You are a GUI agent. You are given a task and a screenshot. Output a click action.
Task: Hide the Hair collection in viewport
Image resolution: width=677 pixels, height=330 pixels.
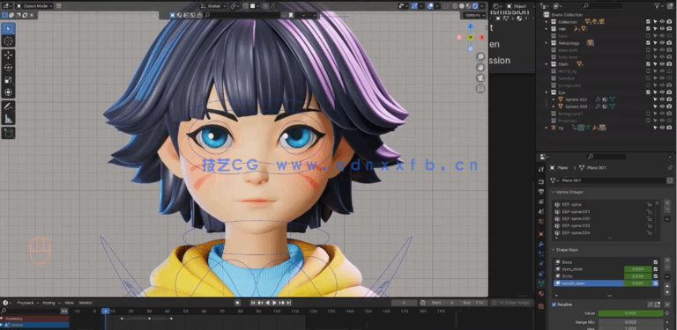662,29
